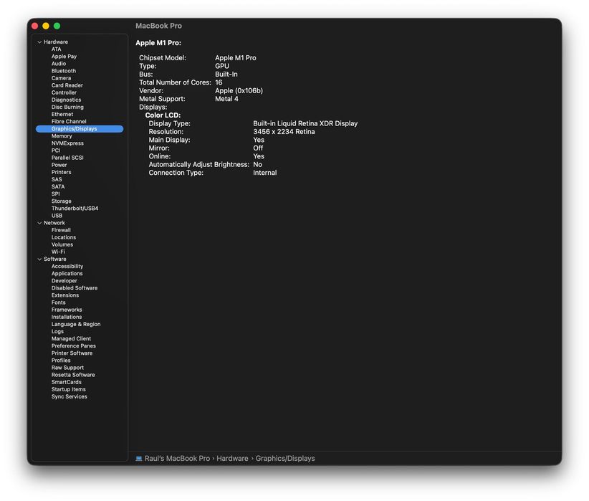Click the green zoom window button

coord(57,26)
